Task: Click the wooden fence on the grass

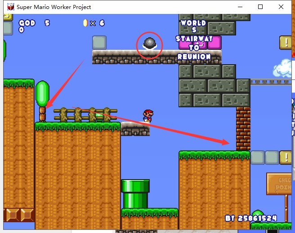Action: pos(85,114)
